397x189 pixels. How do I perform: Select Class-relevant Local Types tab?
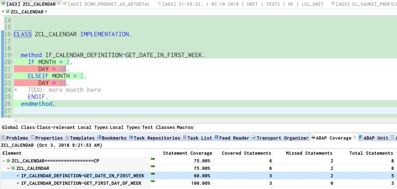[72, 127]
